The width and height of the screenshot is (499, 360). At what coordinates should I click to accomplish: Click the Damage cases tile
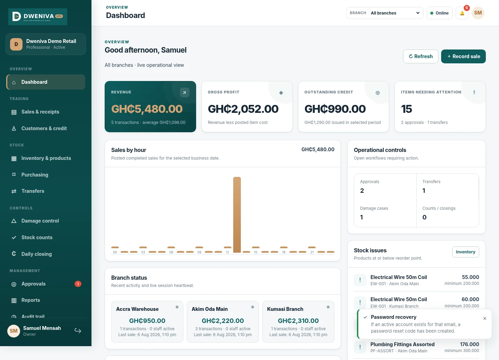click(x=385, y=214)
